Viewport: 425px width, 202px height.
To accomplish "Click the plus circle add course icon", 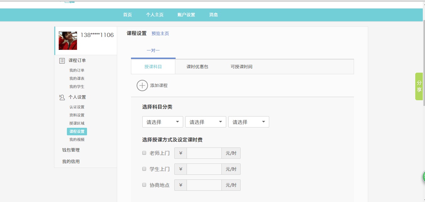I will pos(142,85).
